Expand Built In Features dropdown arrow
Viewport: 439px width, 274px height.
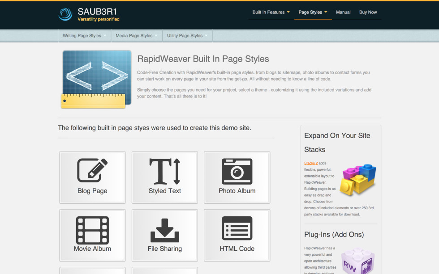[288, 12]
